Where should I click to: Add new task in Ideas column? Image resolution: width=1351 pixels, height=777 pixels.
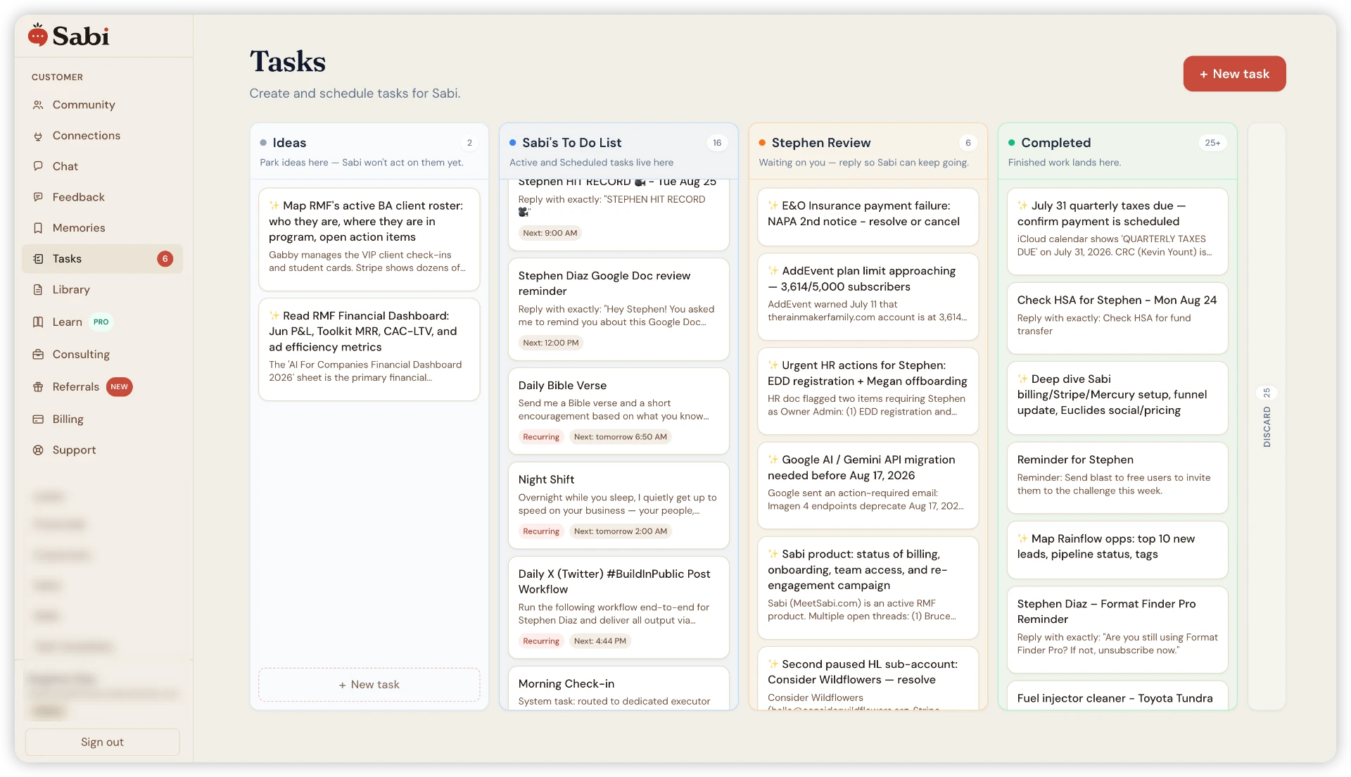369,685
